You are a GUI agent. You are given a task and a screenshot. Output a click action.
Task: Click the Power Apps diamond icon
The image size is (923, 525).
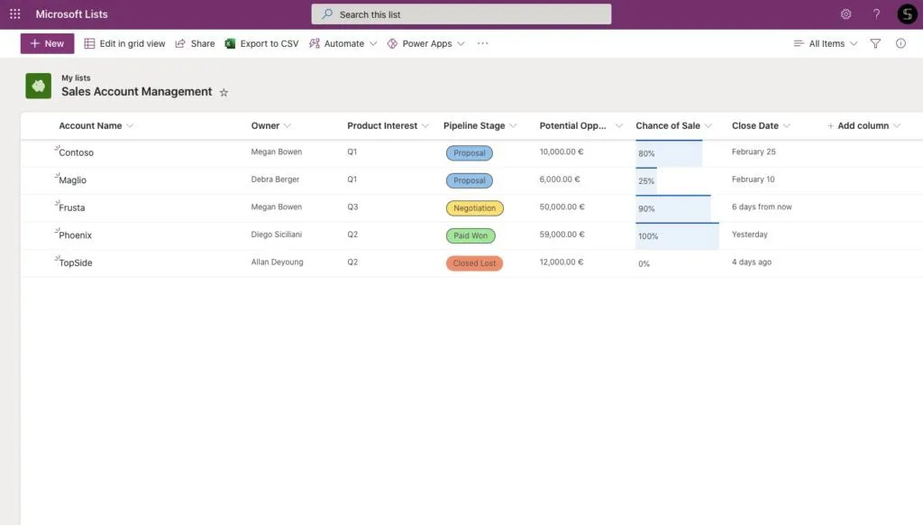392,43
